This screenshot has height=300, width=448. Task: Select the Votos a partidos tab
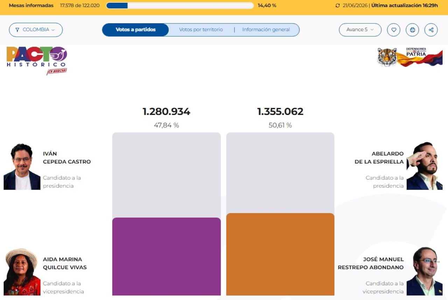pyautogui.click(x=135, y=30)
